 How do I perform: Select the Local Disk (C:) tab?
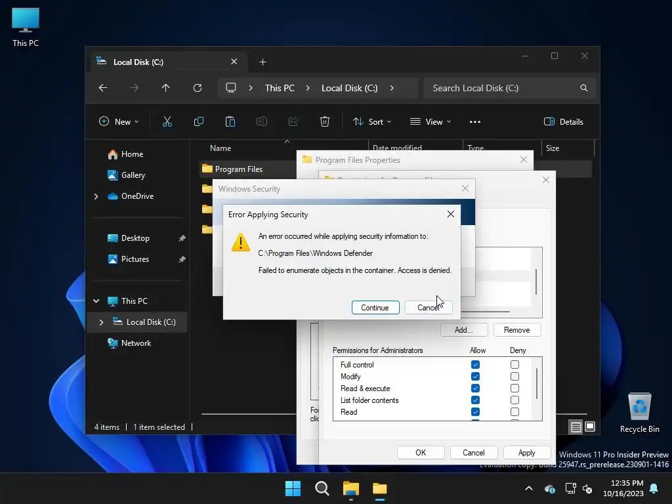(169, 62)
